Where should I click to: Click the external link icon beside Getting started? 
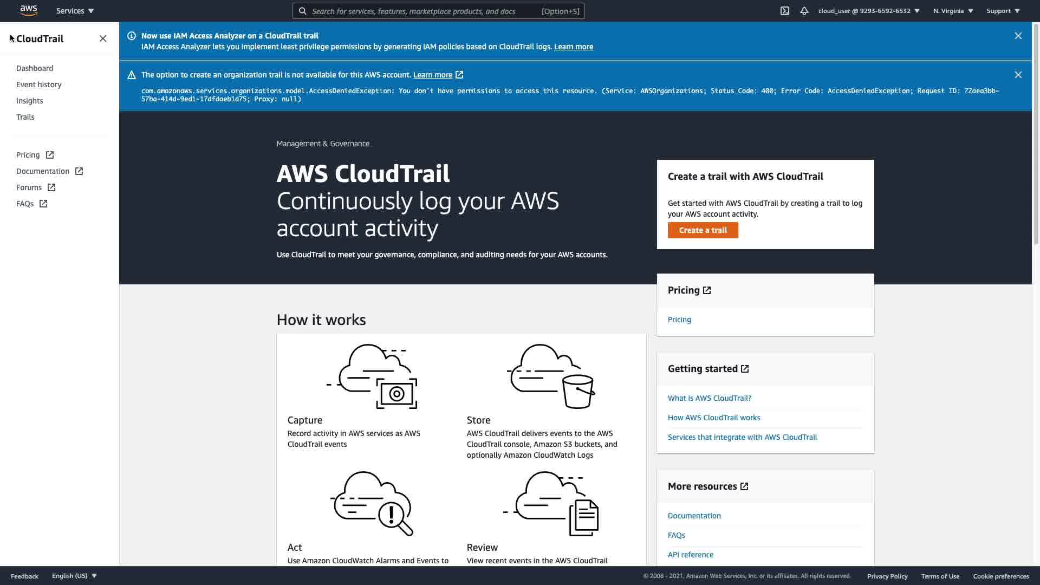click(745, 369)
